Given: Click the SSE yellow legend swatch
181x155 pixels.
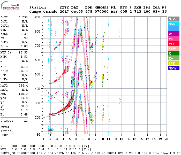Looking at the screenshot, I should pyautogui.click(x=174, y=63).
